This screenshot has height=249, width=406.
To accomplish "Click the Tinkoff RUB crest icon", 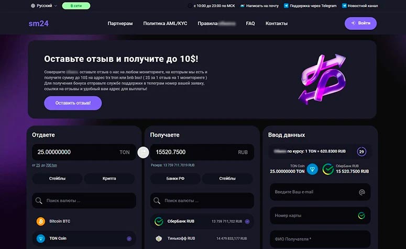I will click(159, 239).
